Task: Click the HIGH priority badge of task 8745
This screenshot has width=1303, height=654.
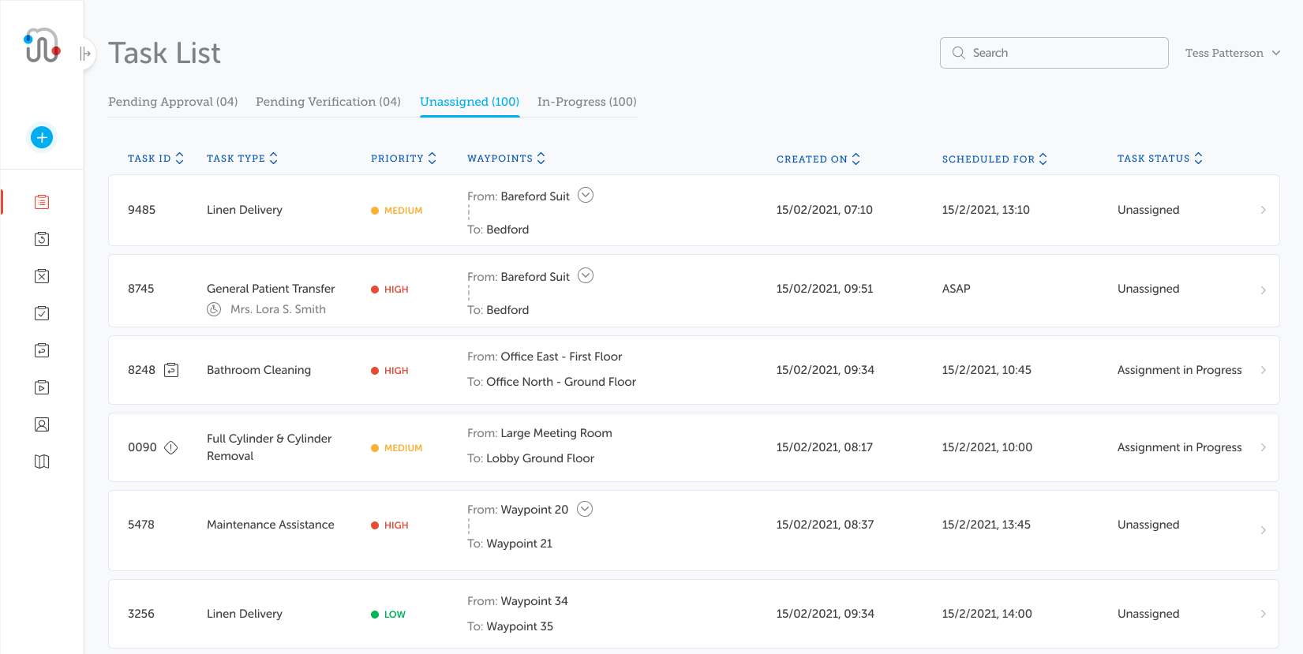Action: pos(390,290)
